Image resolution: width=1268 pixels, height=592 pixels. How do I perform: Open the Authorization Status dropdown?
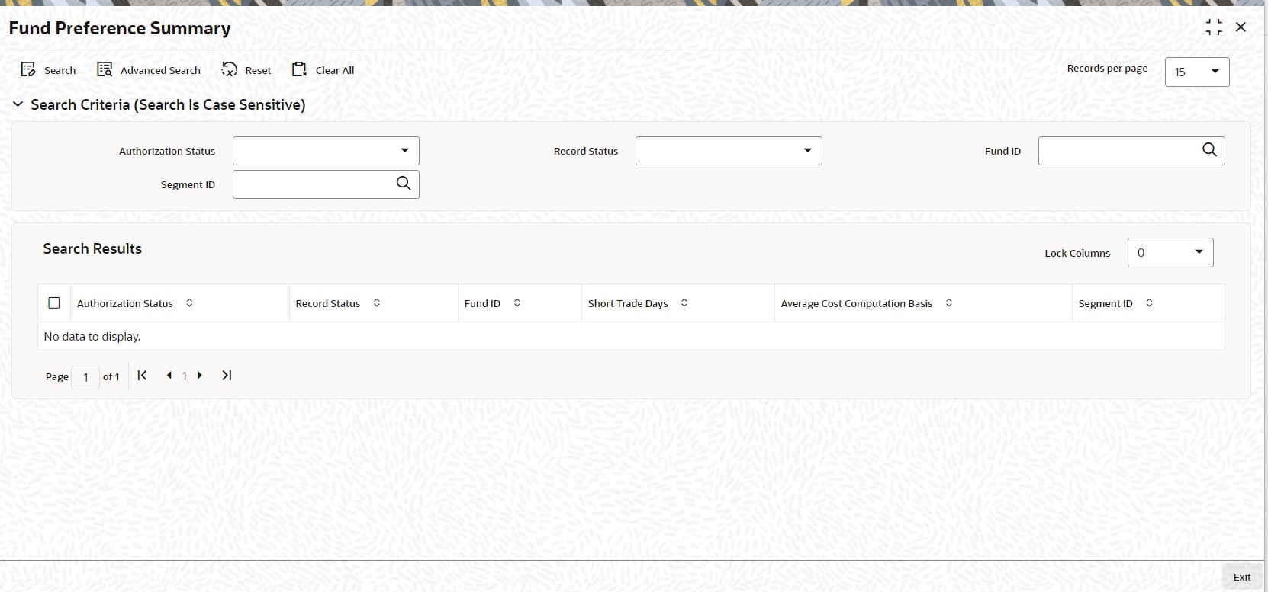pos(326,151)
